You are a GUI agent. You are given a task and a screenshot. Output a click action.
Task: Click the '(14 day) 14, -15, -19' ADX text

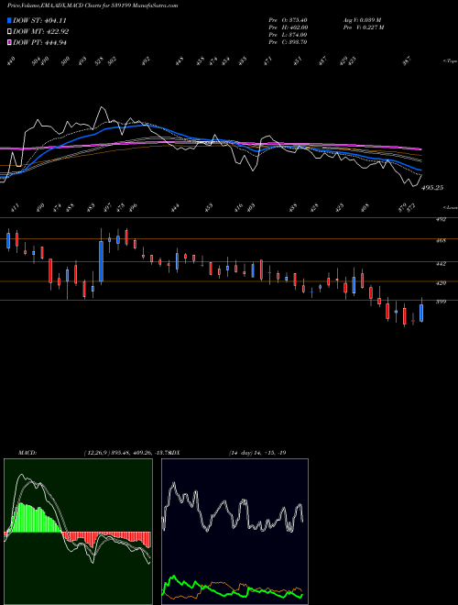coord(257,453)
